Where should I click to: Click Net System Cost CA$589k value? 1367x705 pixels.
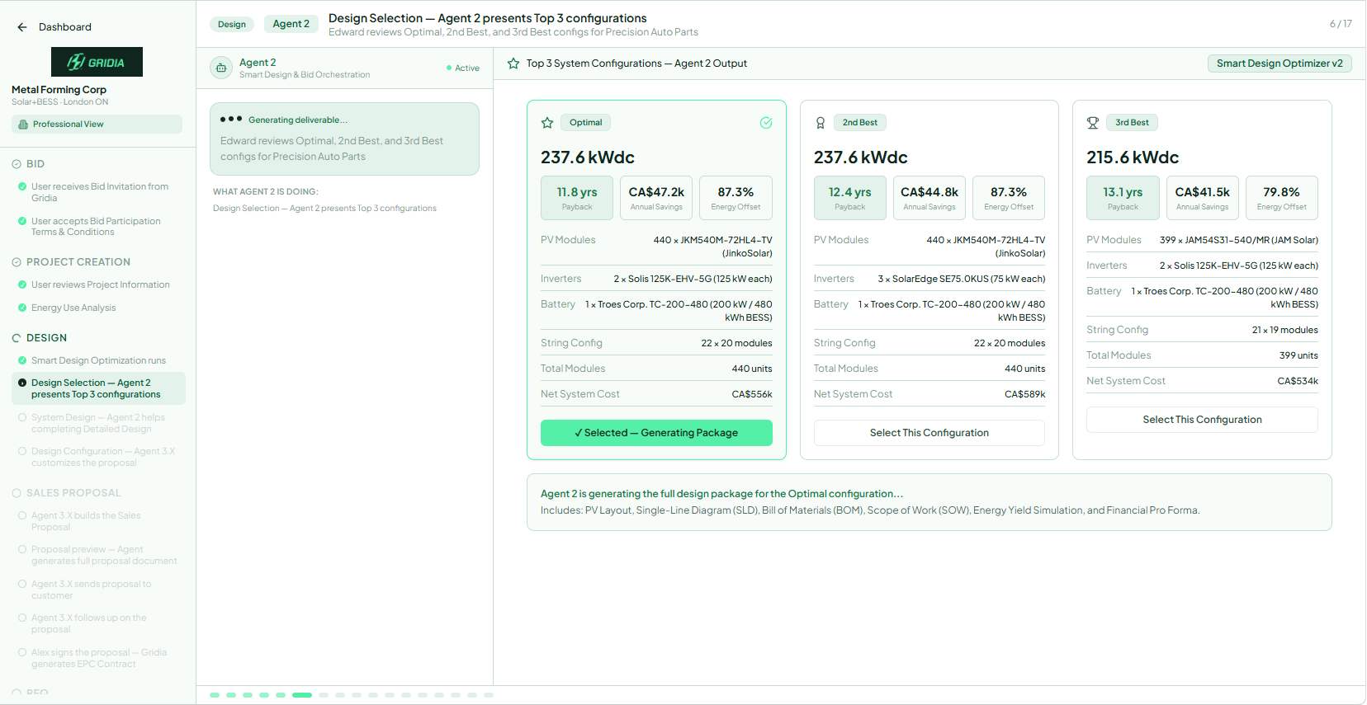click(1025, 394)
